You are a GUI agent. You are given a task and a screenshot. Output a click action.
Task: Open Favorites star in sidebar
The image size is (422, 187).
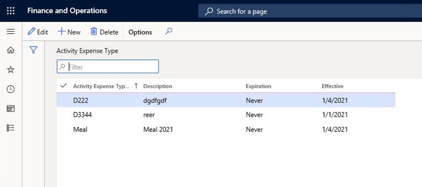click(10, 70)
